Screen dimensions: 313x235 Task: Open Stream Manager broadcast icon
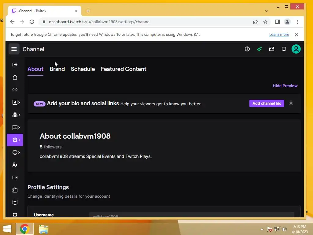pos(15,90)
